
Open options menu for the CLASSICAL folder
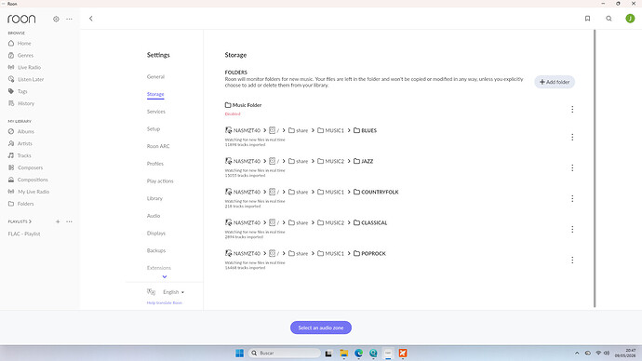pyautogui.click(x=572, y=229)
